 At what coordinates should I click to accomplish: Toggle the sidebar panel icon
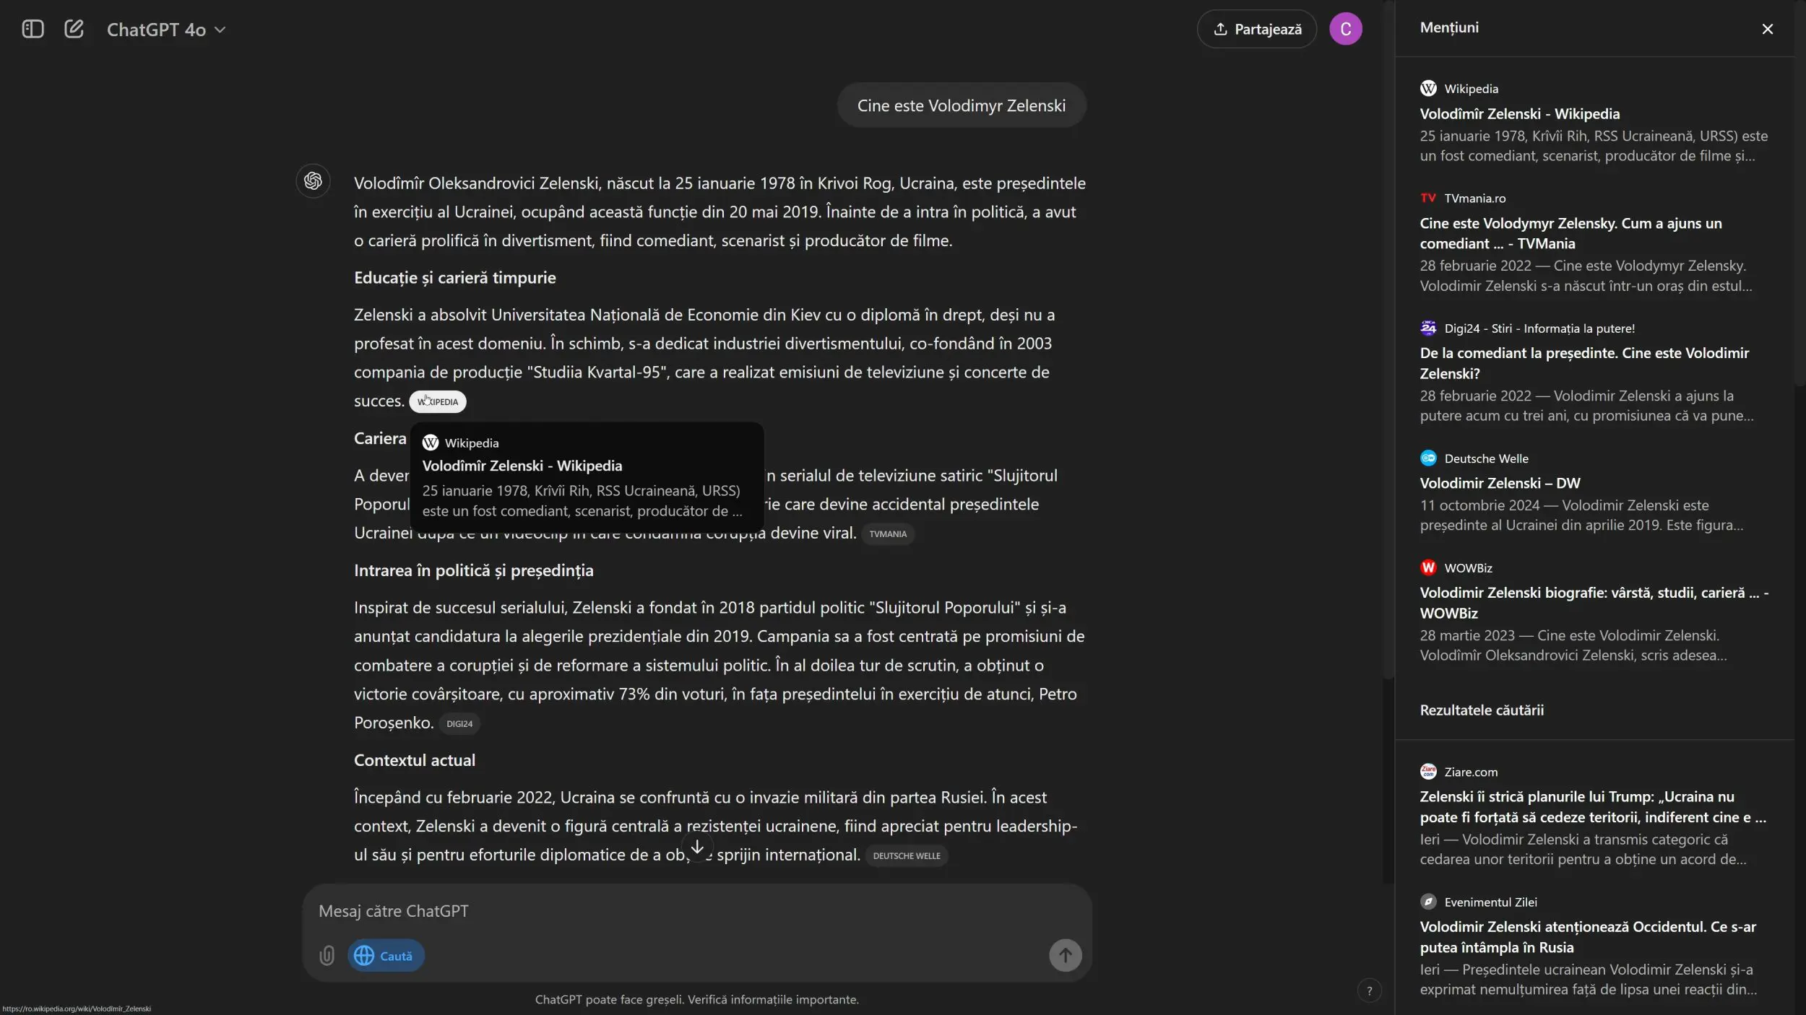[x=33, y=29]
